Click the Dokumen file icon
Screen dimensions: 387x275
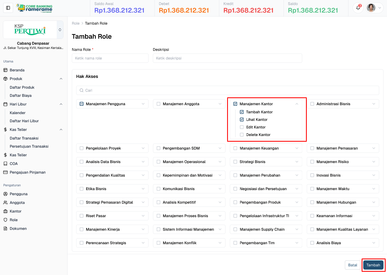tap(5, 228)
